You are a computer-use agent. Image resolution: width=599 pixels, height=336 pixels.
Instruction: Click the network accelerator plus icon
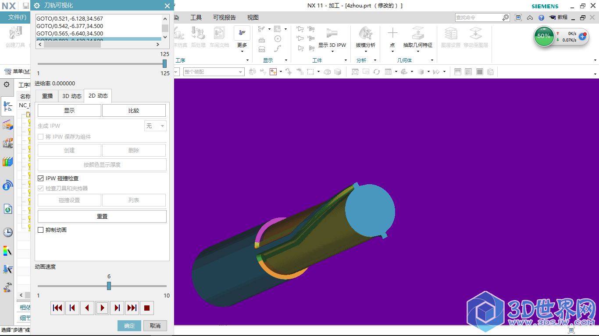pyautogui.click(x=582, y=36)
